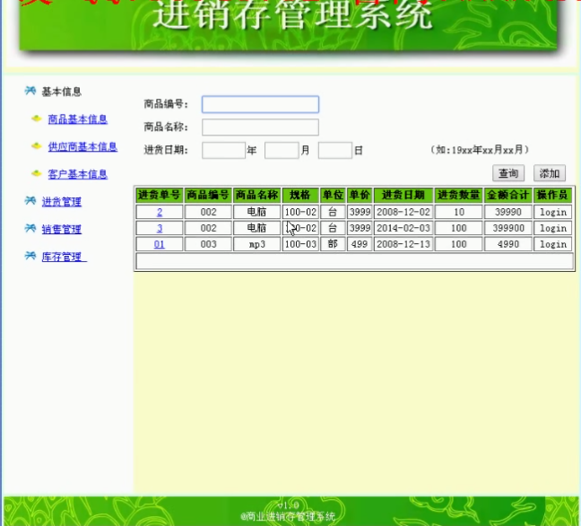Select the 2008-12-02 date cell
The width and height of the screenshot is (581, 526).
pyautogui.click(x=403, y=212)
